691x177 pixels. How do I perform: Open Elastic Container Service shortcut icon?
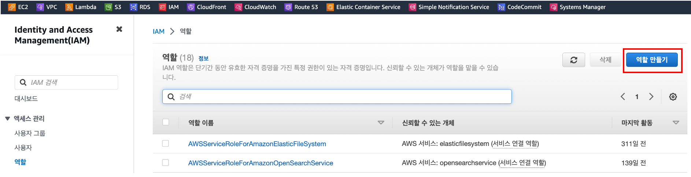pyautogui.click(x=330, y=7)
